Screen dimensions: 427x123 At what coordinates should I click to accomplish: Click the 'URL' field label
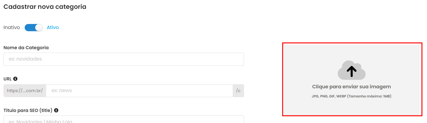click(8, 79)
